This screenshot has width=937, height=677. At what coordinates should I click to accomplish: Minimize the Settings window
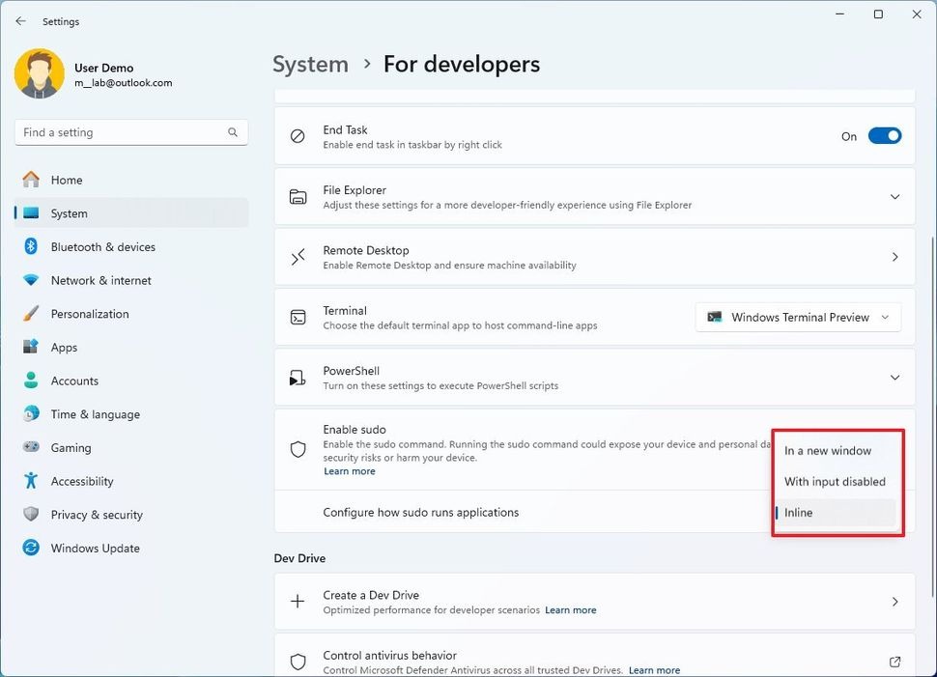coord(839,14)
